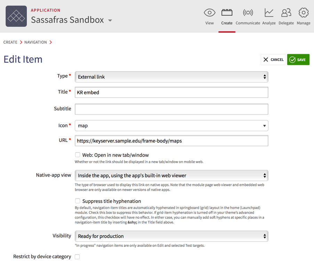The image size is (314, 264).
Task: Save the navigation item
Action: (298, 60)
